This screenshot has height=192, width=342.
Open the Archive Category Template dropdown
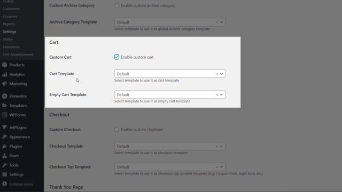[170, 22]
